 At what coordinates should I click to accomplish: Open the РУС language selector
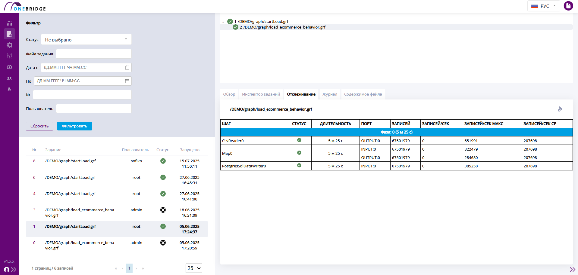543,6
